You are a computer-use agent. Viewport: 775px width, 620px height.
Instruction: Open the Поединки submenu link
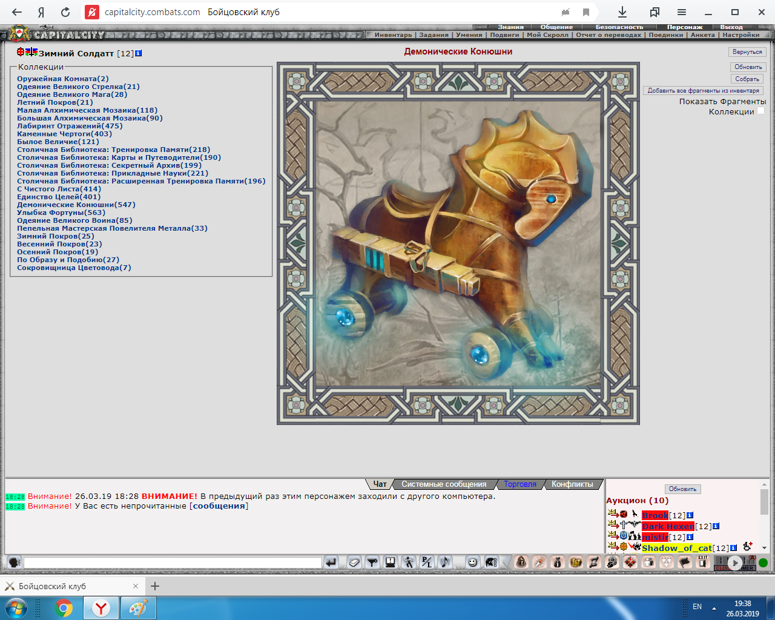[x=666, y=35]
